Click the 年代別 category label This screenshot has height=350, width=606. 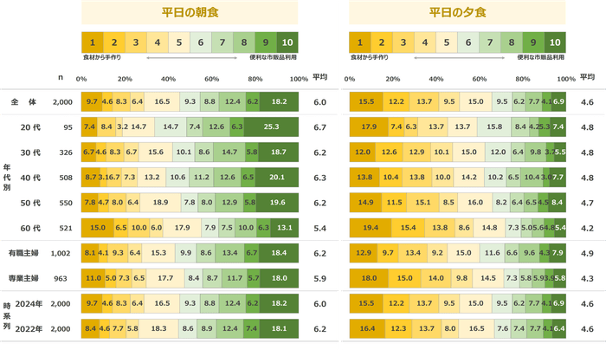[x=6, y=178]
